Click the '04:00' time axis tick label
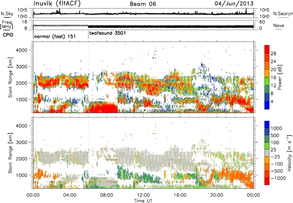This screenshot has width=293, height=203. pyautogui.click(x=70, y=195)
